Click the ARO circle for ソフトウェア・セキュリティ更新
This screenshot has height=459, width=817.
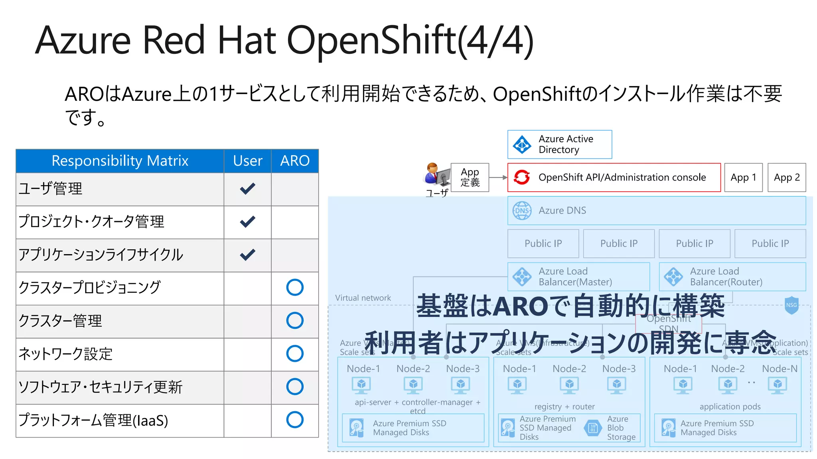[295, 386]
